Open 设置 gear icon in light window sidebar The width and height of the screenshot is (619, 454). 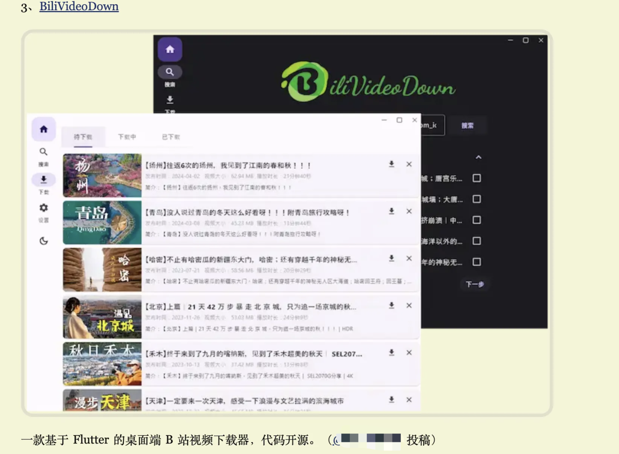(43, 207)
